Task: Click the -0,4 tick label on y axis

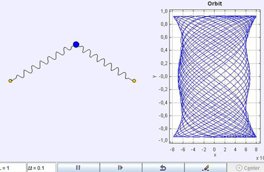Action: [x=163, y=102]
